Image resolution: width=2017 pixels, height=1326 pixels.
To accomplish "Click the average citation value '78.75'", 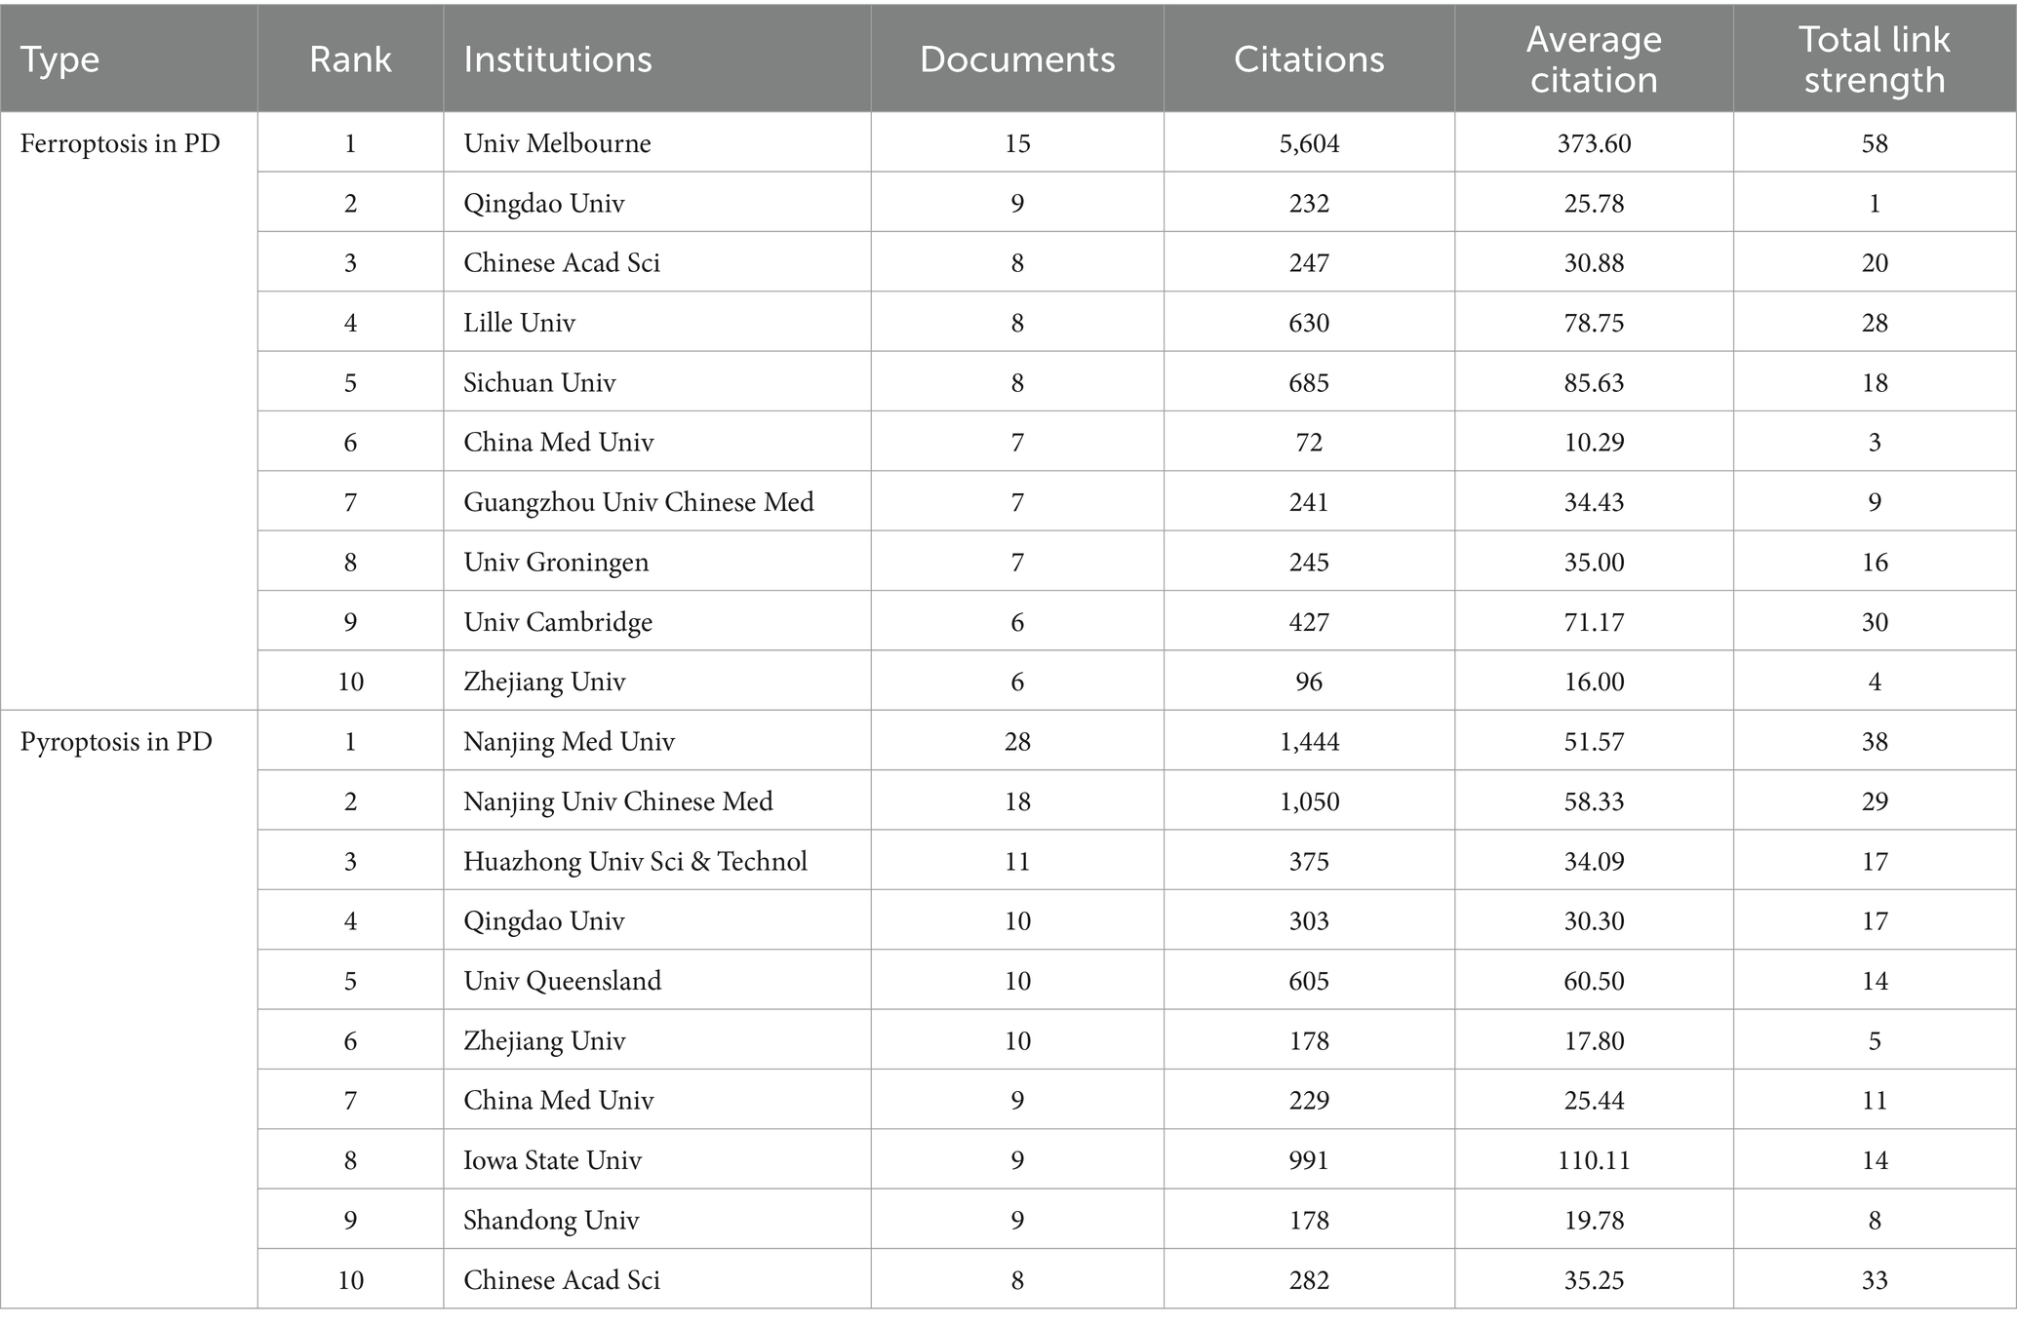I will [x=1594, y=323].
